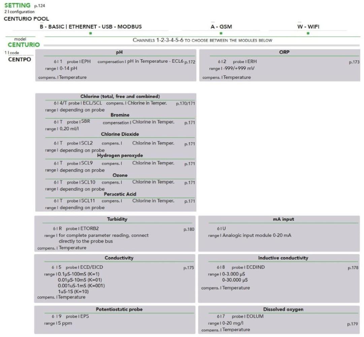
Task: Select the SCL2 probe entry
Action: click(x=87, y=143)
